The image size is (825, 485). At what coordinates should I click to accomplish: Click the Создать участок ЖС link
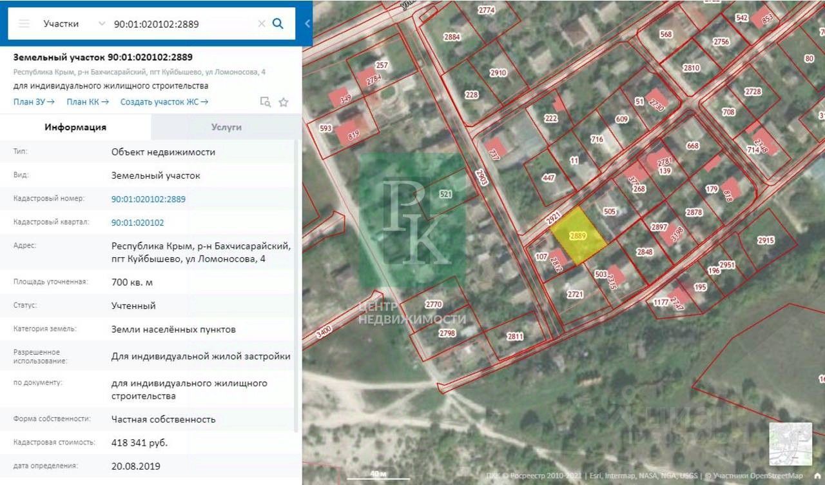pos(164,102)
